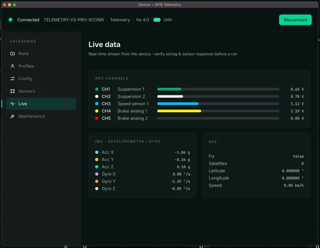The image size is (320, 248).
Task: Click the Suspension 1 voltage bar
Action: click(x=218, y=89)
